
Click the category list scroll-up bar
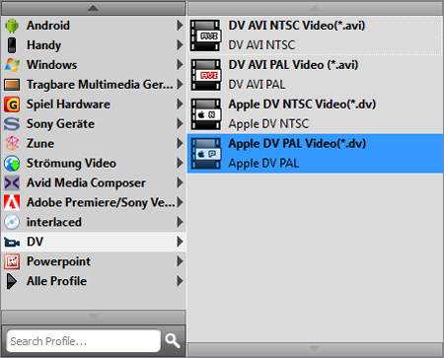[94, 8]
